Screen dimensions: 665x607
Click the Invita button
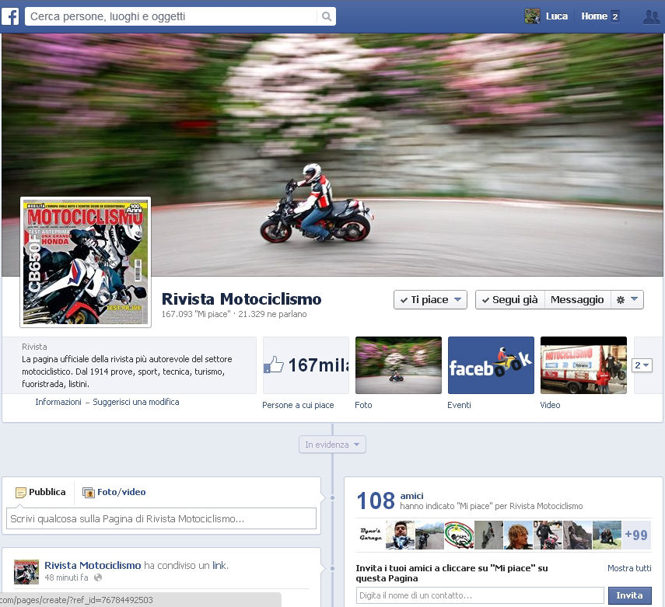click(x=629, y=595)
